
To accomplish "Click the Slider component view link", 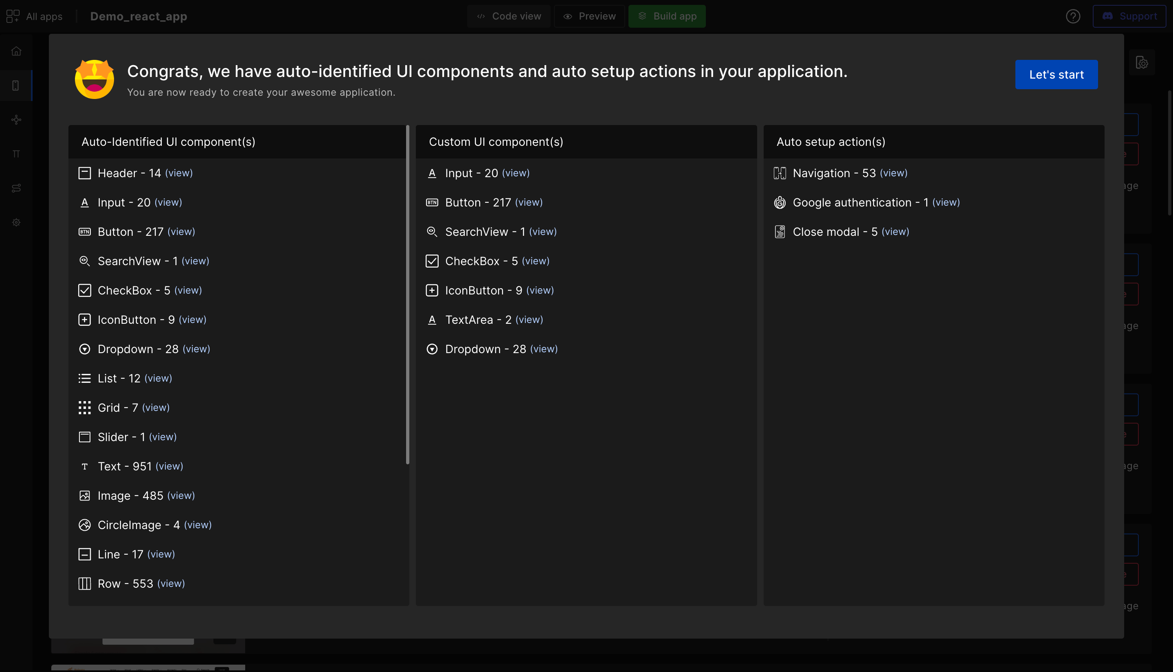I will [163, 437].
